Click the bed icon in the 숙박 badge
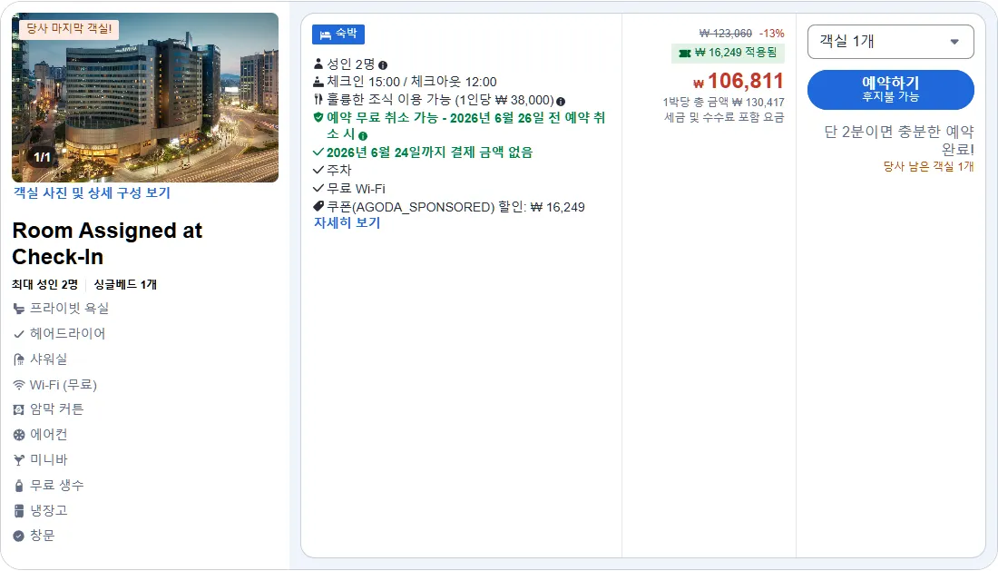This screenshot has width=998, height=571. 325,35
